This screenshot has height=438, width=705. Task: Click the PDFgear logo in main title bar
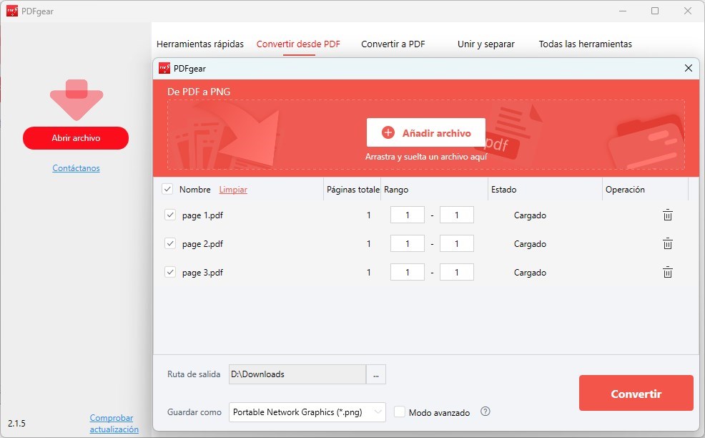coord(12,11)
